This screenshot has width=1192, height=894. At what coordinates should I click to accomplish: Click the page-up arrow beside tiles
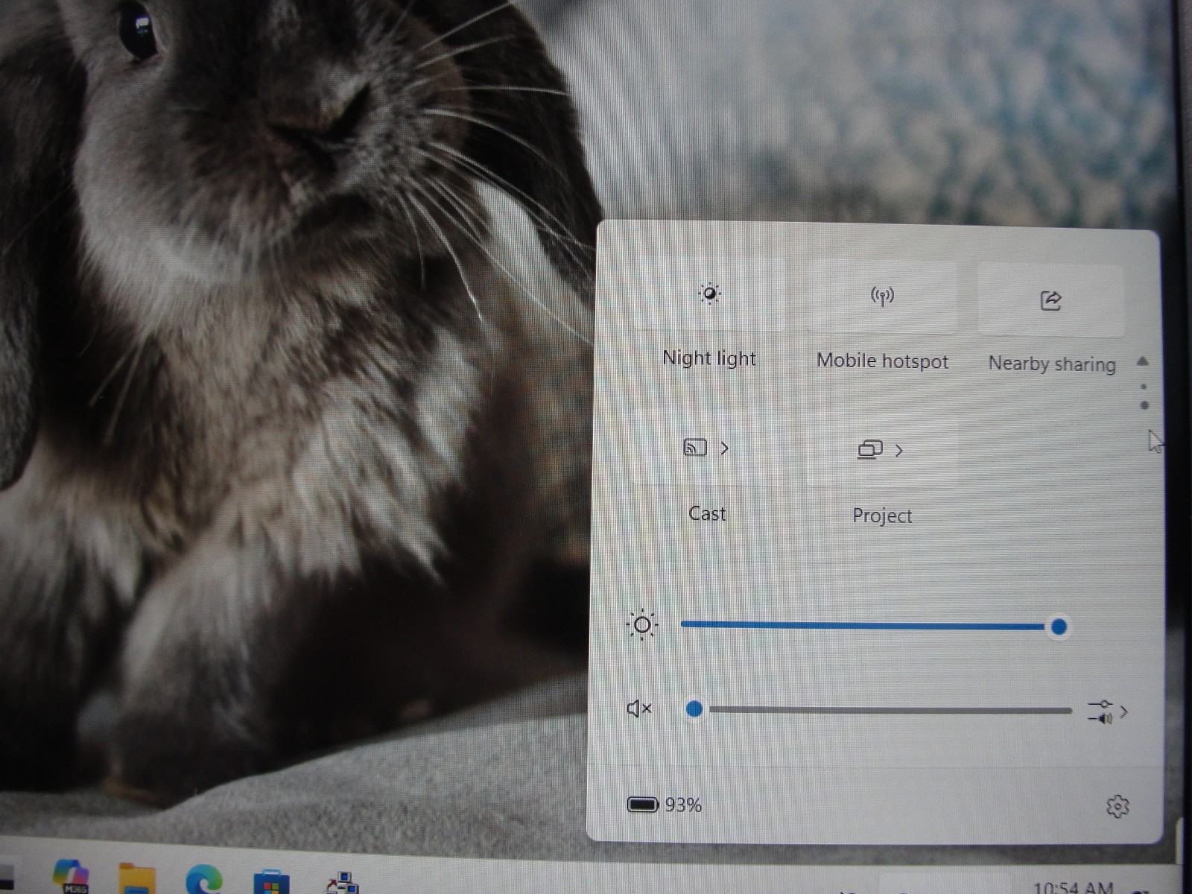1143,361
